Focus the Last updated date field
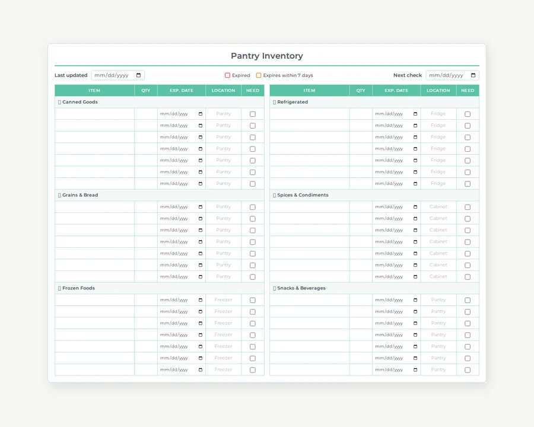 coord(118,75)
